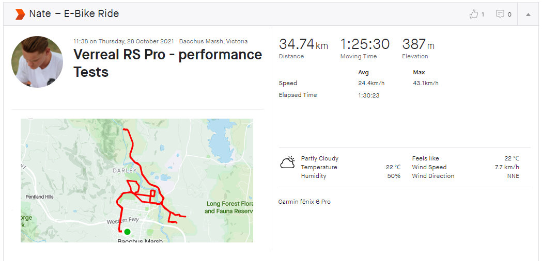The width and height of the screenshot is (542, 261).
Task: Open Nate's profile photo
Action: point(37,62)
